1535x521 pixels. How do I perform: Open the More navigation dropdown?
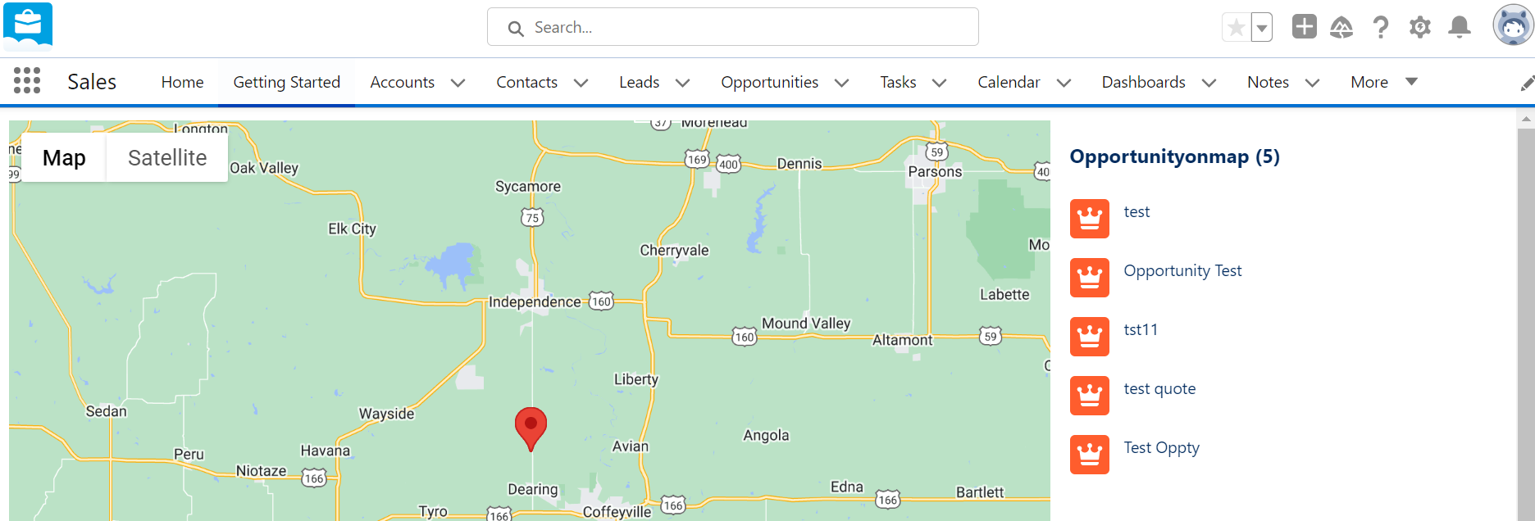(1384, 82)
